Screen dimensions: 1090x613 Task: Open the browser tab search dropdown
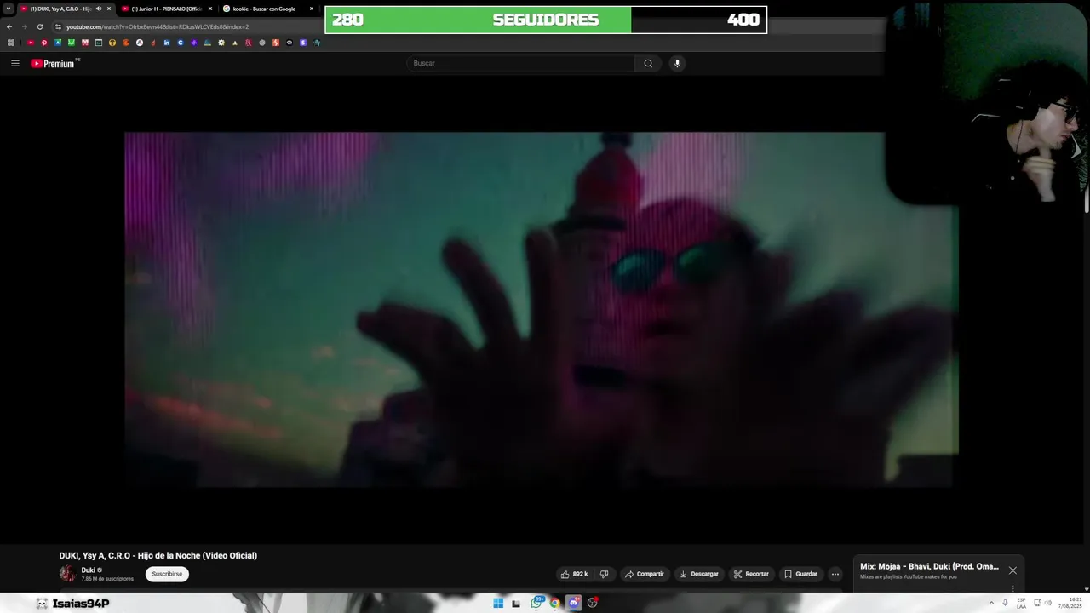[x=8, y=9]
